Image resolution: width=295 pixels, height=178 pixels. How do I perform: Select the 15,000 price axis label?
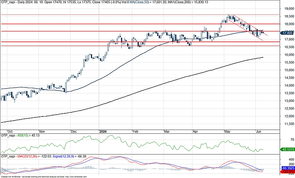289,70
